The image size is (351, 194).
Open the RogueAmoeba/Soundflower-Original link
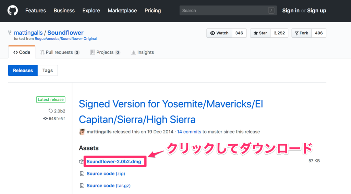pyautogui.click(x=65, y=39)
